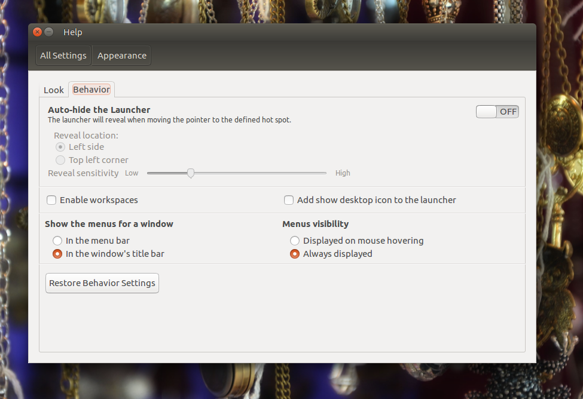Enable workspaces checkbox

click(51, 200)
